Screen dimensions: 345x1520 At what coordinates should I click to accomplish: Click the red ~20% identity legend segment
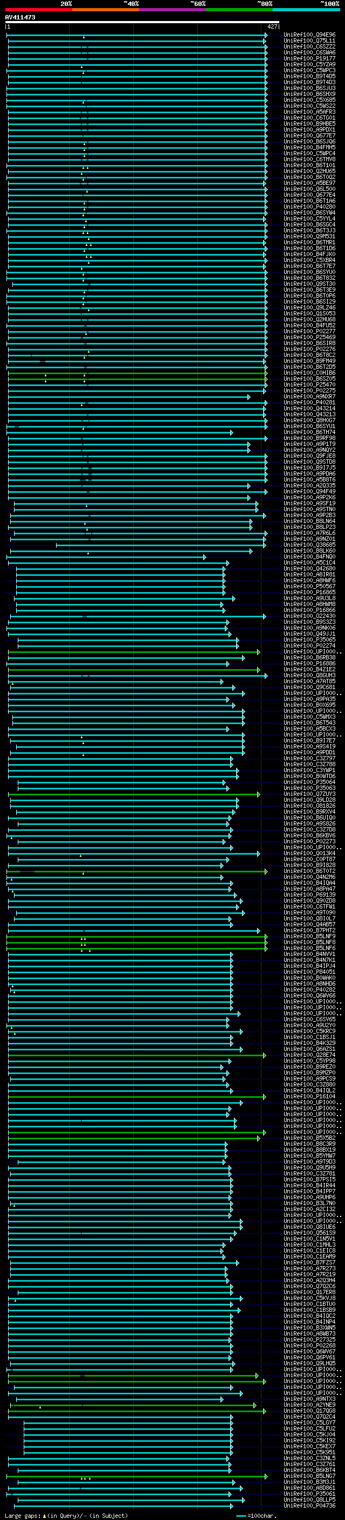pos(39,10)
